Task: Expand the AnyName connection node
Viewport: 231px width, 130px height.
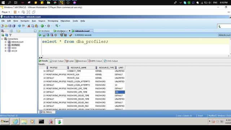Action: coord(6,45)
